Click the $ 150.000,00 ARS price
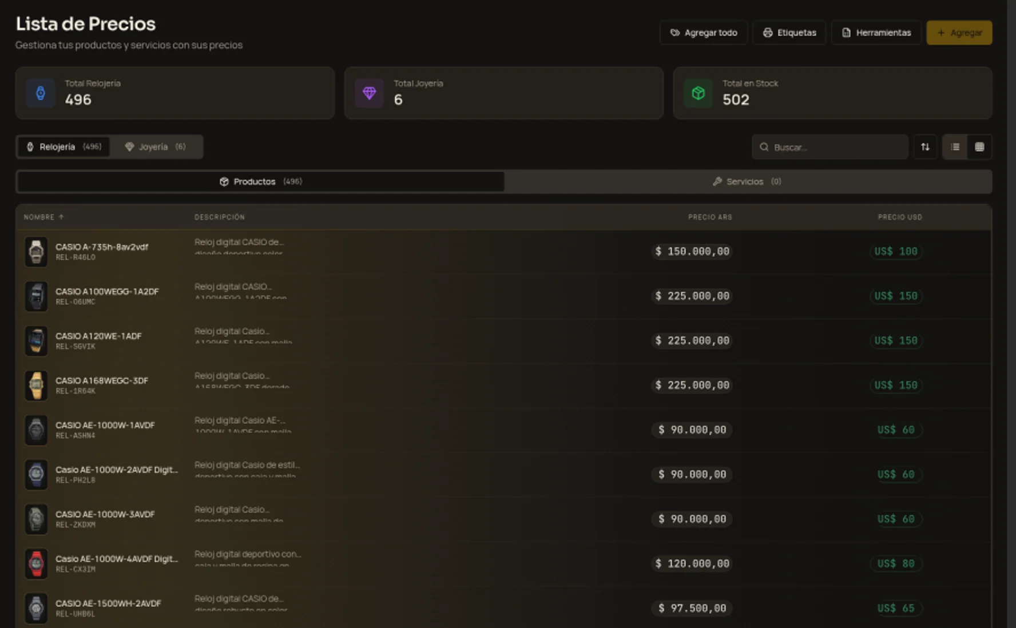Image resolution: width=1016 pixels, height=628 pixels. pyautogui.click(x=692, y=252)
